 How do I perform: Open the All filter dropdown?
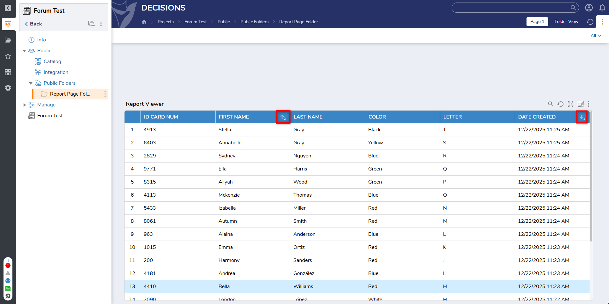click(x=596, y=36)
